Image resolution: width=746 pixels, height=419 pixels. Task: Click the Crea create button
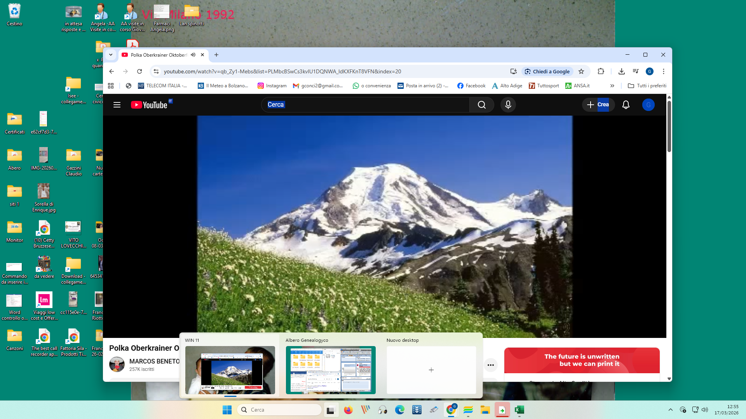[x=598, y=105]
